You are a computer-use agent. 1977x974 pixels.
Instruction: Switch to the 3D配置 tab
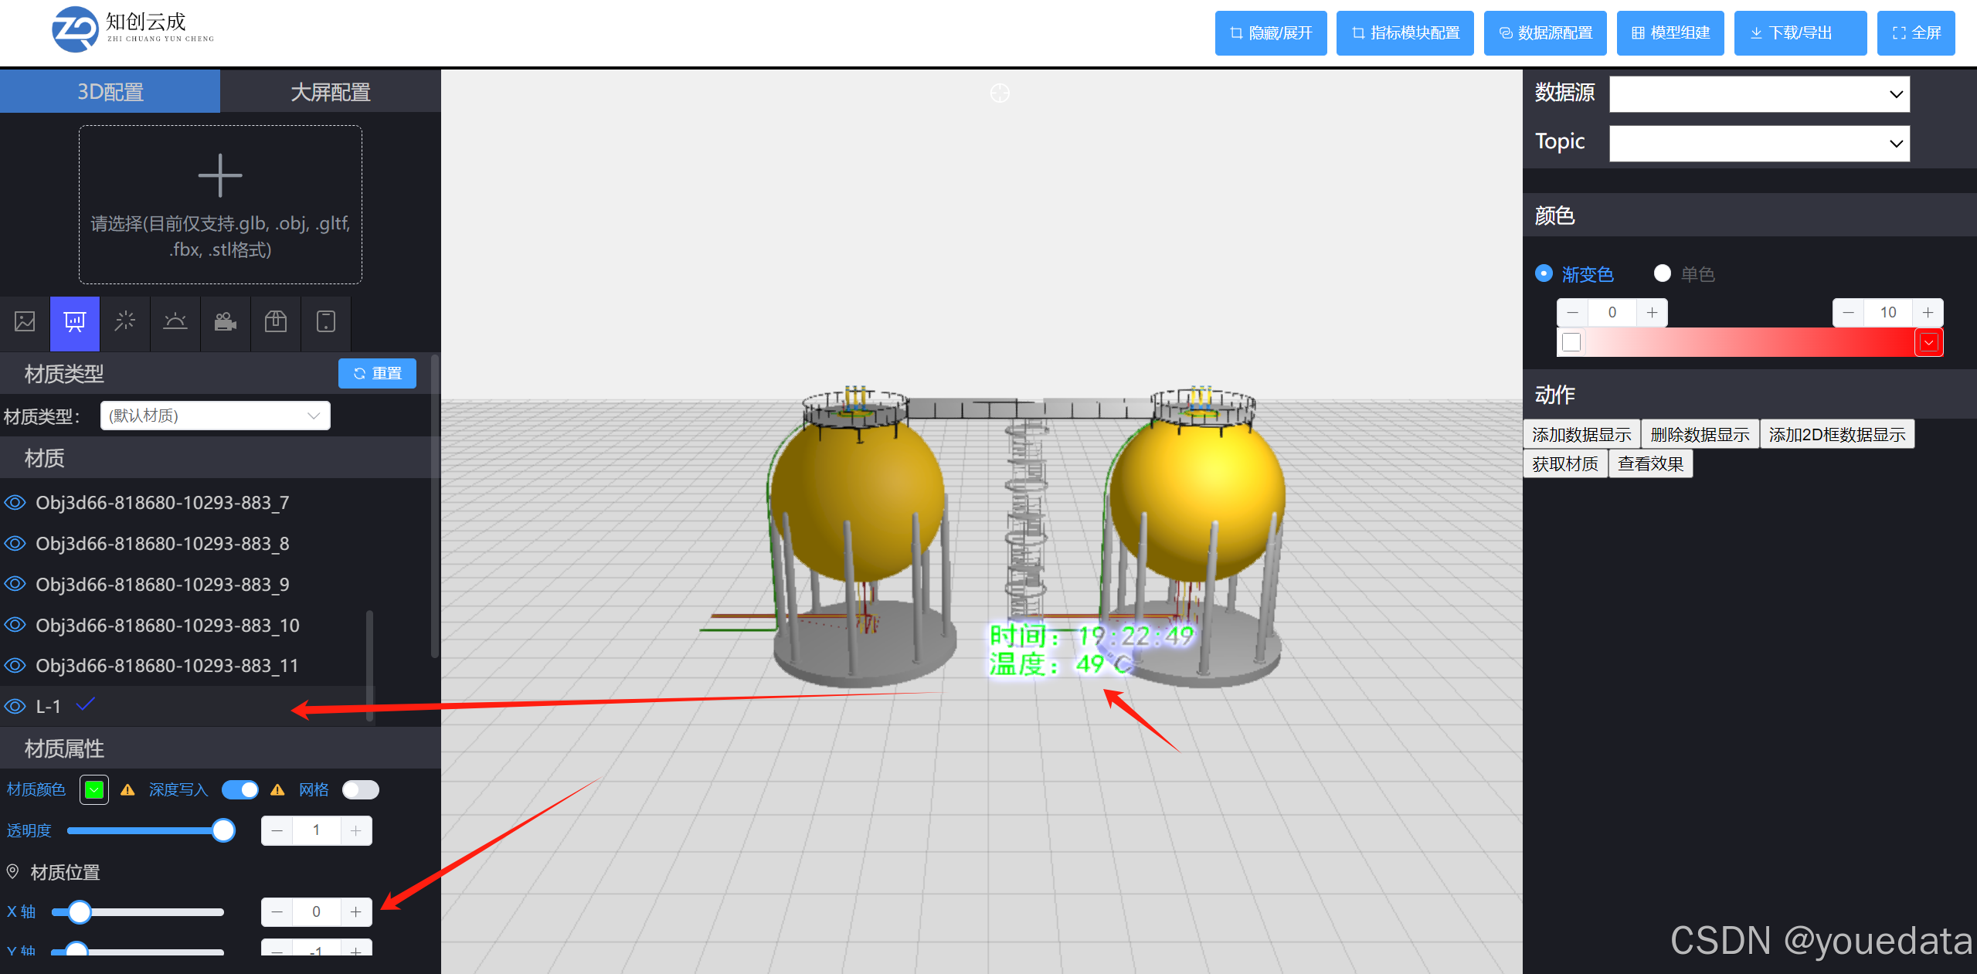110,91
